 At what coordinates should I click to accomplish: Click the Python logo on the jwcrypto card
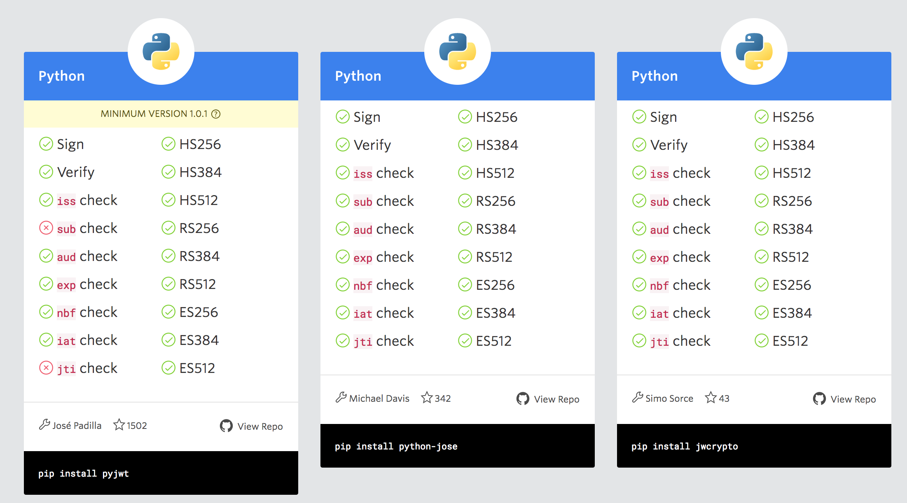(x=754, y=51)
